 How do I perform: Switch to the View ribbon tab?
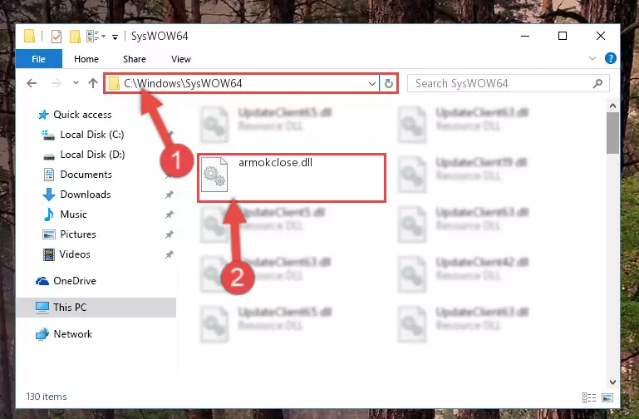click(181, 59)
